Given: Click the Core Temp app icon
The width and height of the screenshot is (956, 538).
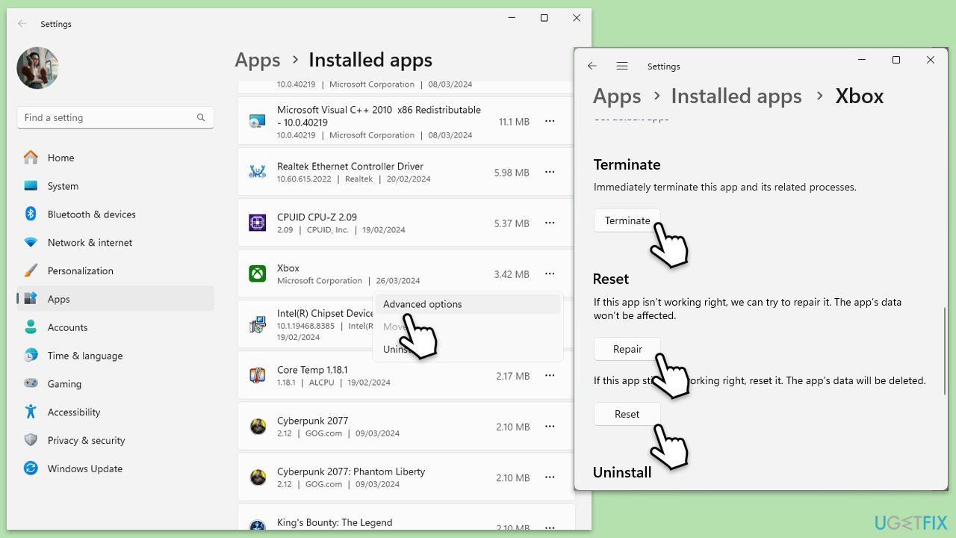Looking at the screenshot, I should coord(257,376).
